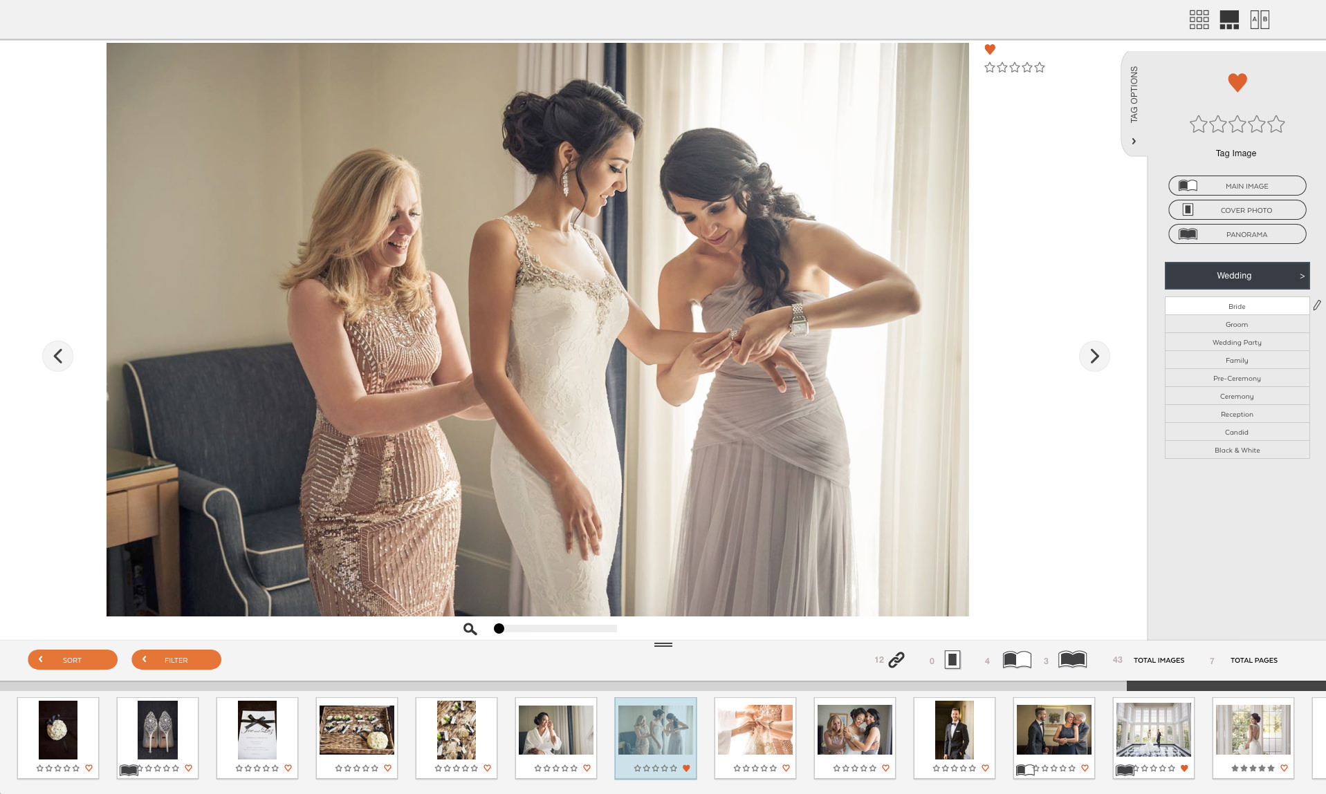Click the pencil edit tags icon
This screenshot has width=1326, height=794.
point(1317,305)
